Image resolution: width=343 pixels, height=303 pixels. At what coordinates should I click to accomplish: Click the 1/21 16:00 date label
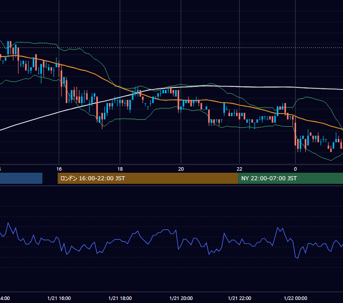point(59,298)
